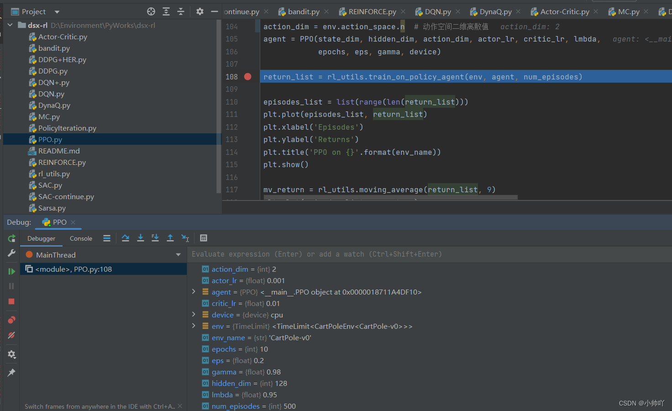
Task: Open the Console tab
Action: tap(81, 238)
